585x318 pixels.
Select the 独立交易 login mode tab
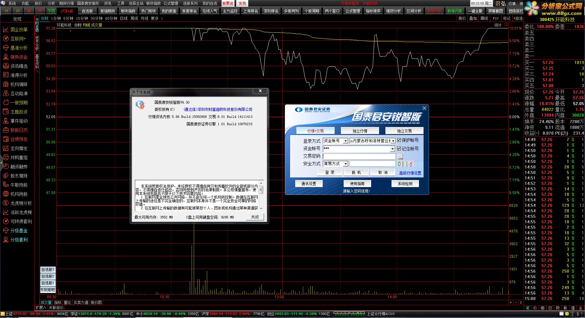pyautogui.click(x=404, y=131)
